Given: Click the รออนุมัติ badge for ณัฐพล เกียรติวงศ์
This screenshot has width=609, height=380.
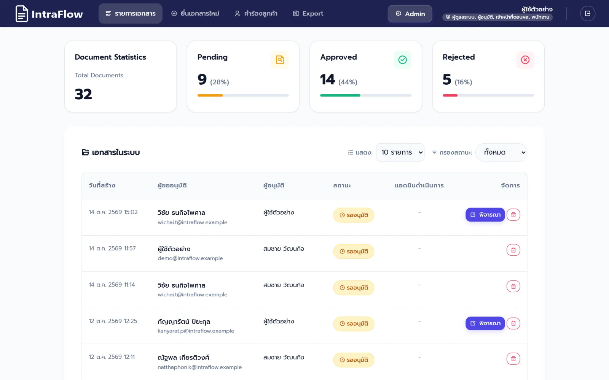Looking at the screenshot, I should point(354,360).
